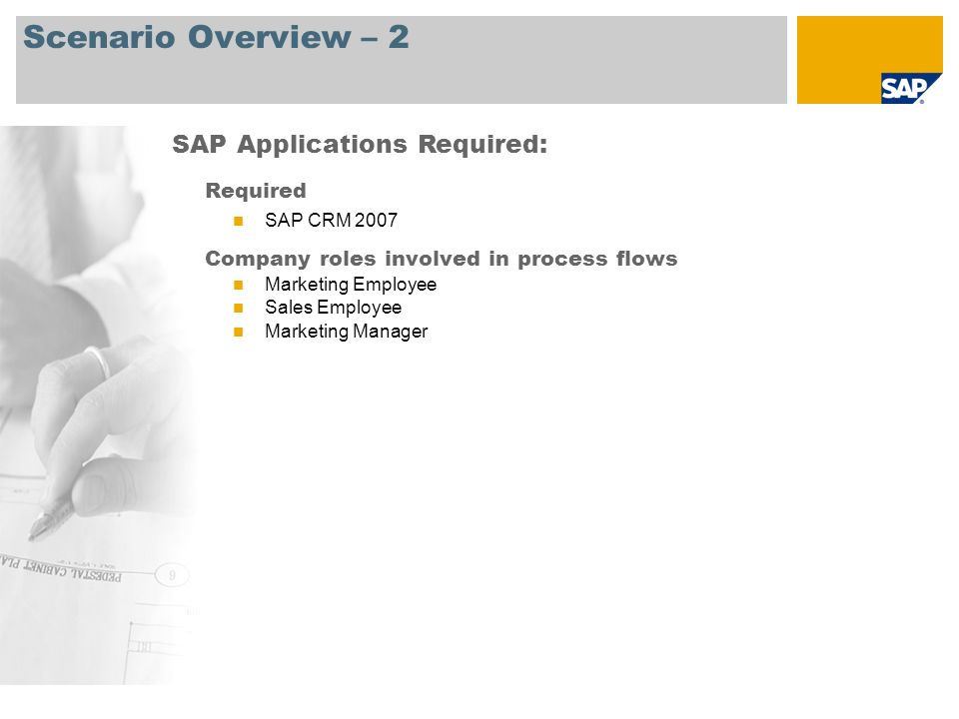Select Company roles involved in process flows
Viewport: 959px width, 719px height.
(441, 259)
